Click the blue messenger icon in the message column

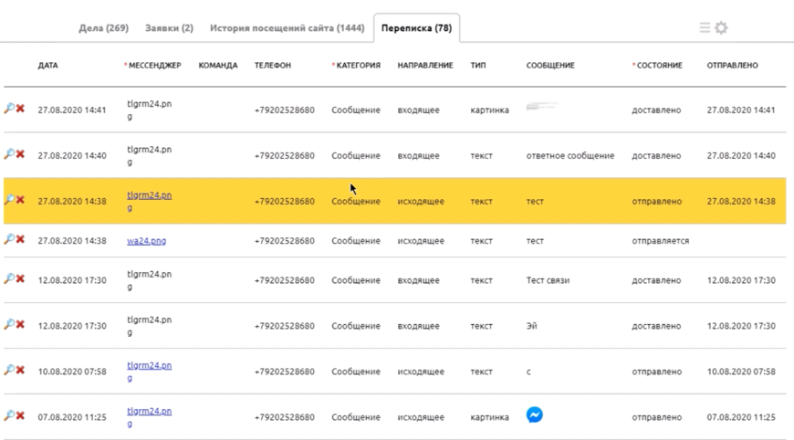(535, 415)
